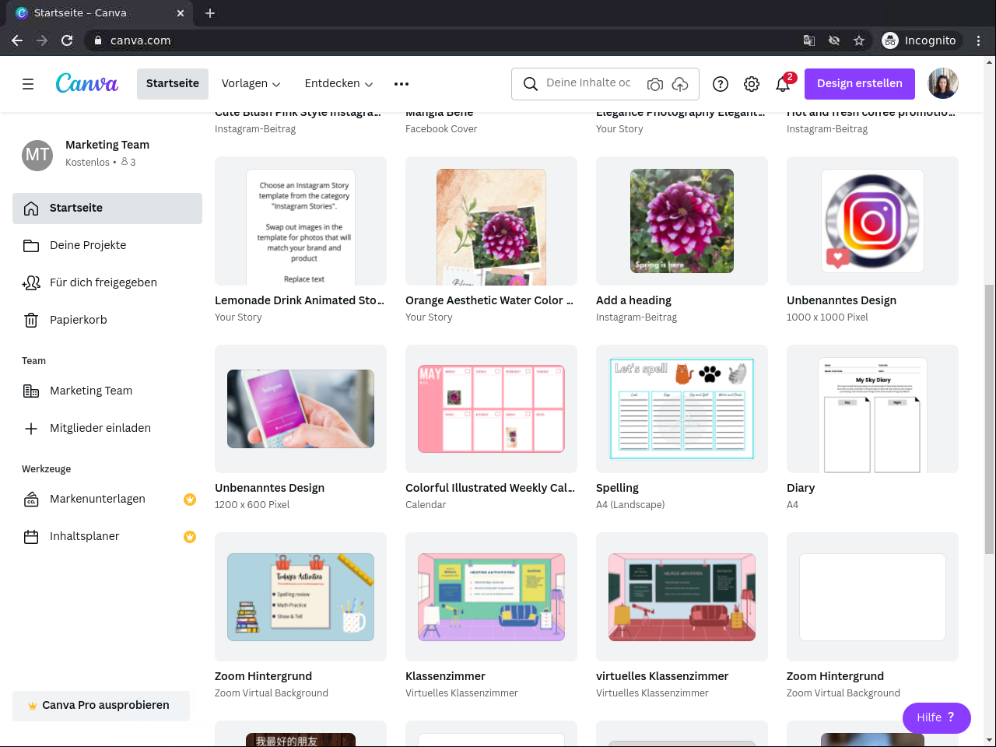Image resolution: width=996 pixels, height=747 pixels.
Task: Open the three-dots more menu
Action: (x=402, y=84)
